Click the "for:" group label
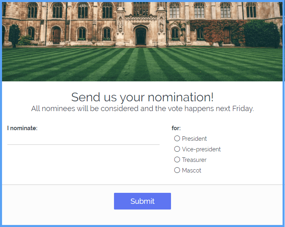 point(176,128)
